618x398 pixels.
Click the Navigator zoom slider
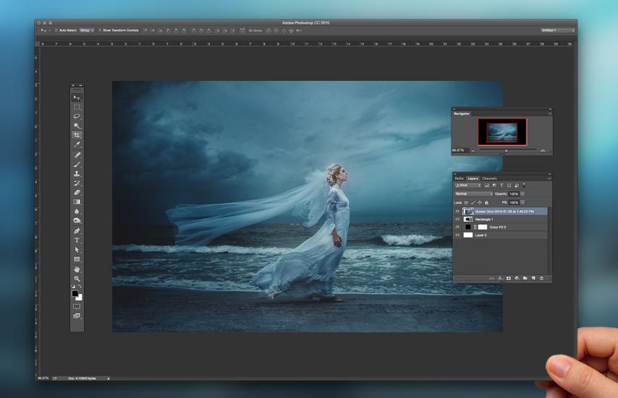[x=506, y=150]
